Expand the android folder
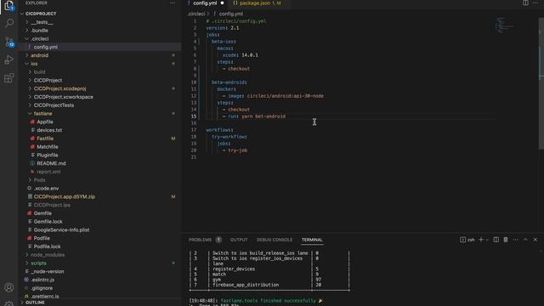Image resolution: width=544 pixels, height=306 pixels. click(x=40, y=55)
